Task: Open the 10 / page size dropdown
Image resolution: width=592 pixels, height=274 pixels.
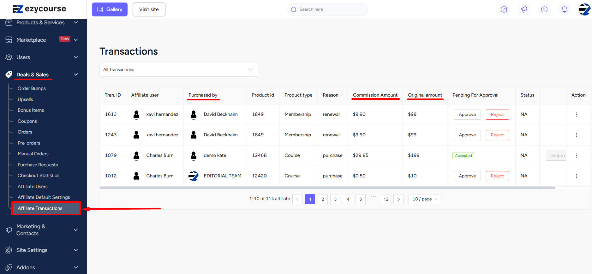Action: (425, 199)
